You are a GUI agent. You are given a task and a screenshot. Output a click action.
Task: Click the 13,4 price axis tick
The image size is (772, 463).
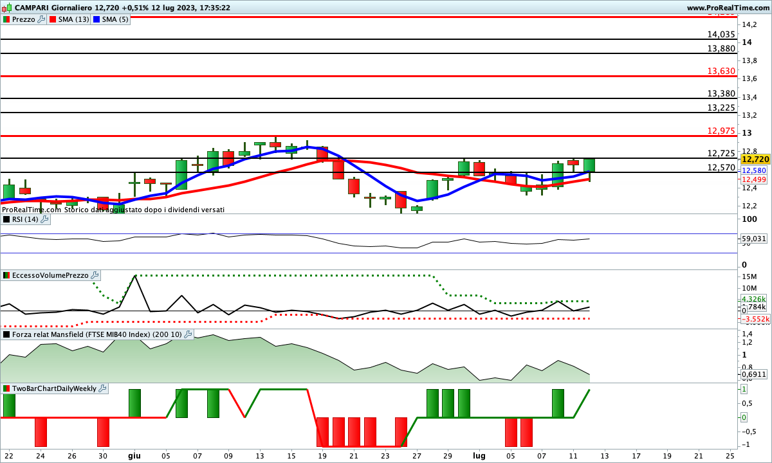pos(749,96)
